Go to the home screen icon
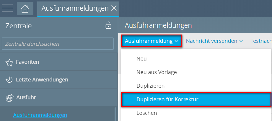 click(x=25, y=9)
